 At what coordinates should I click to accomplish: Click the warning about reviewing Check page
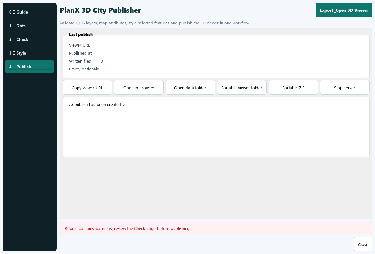[128, 228]
